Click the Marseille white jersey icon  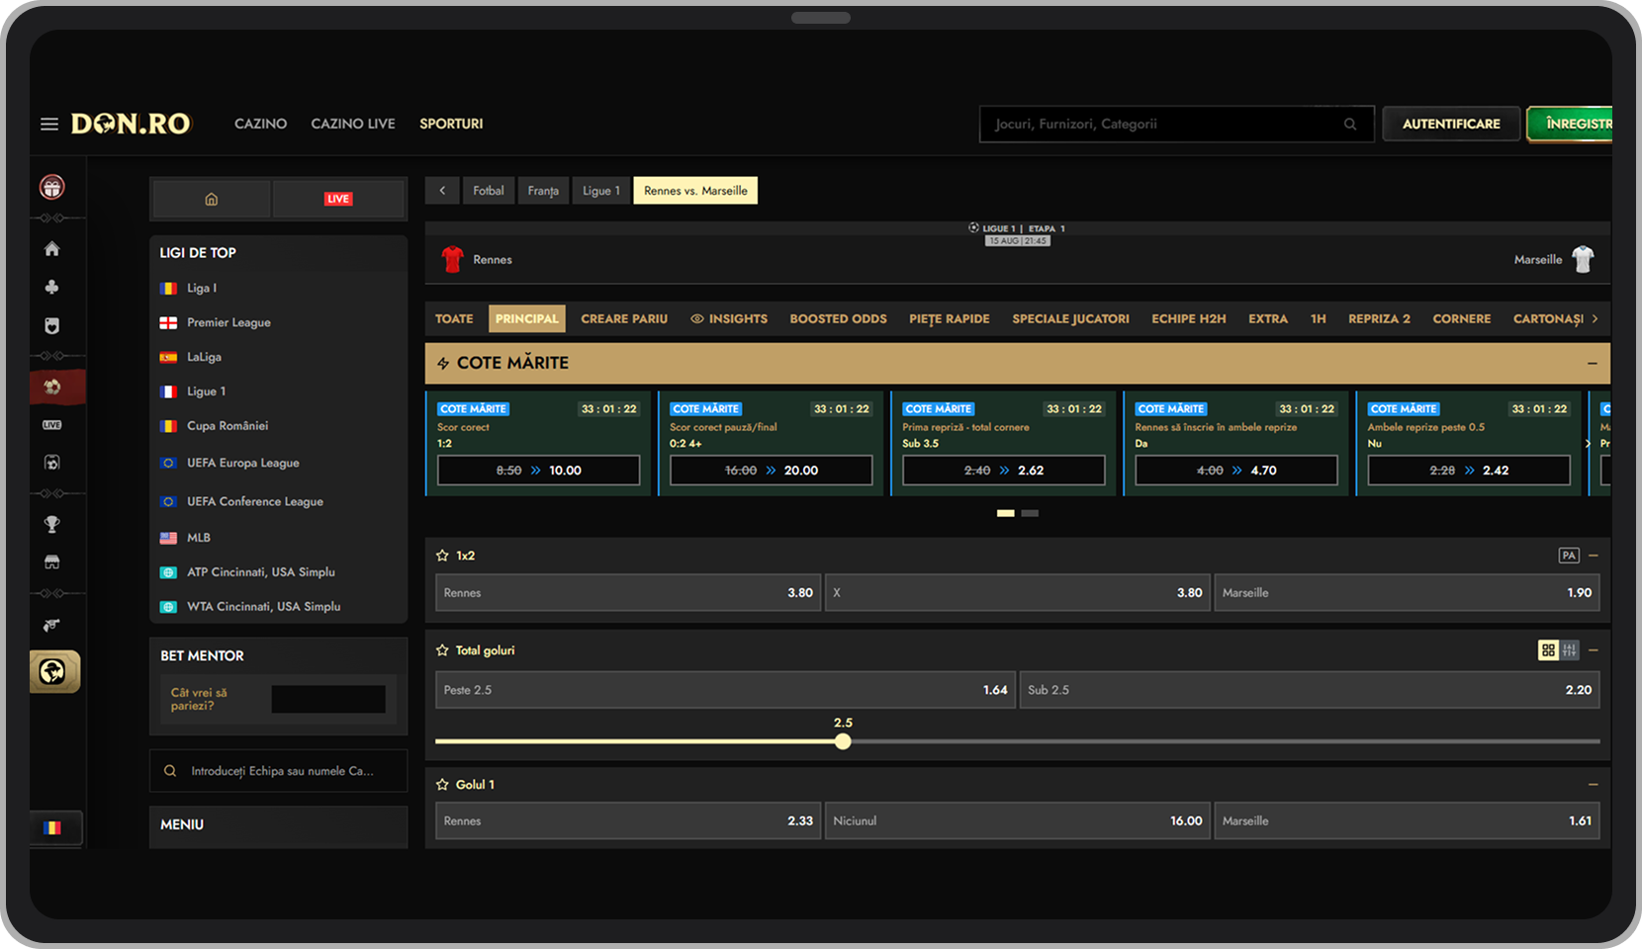pyautogui.click(x=1583, y=259)
